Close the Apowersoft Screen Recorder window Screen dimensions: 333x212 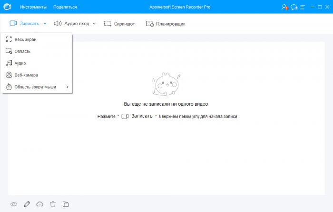[x=327, y=7]
